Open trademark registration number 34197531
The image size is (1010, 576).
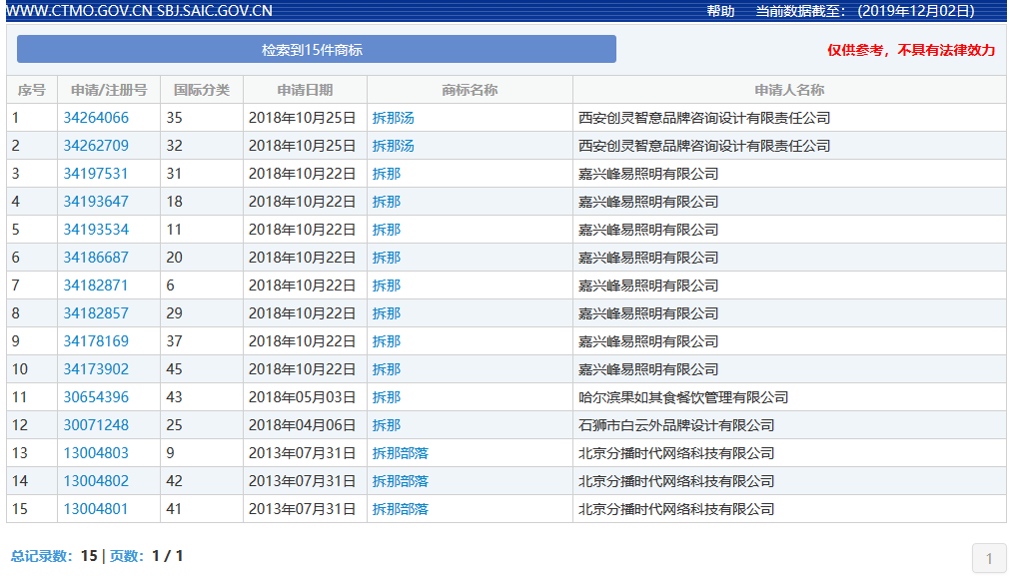point(94,173)
